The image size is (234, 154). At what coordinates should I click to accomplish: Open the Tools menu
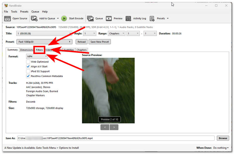pos(14,12)
